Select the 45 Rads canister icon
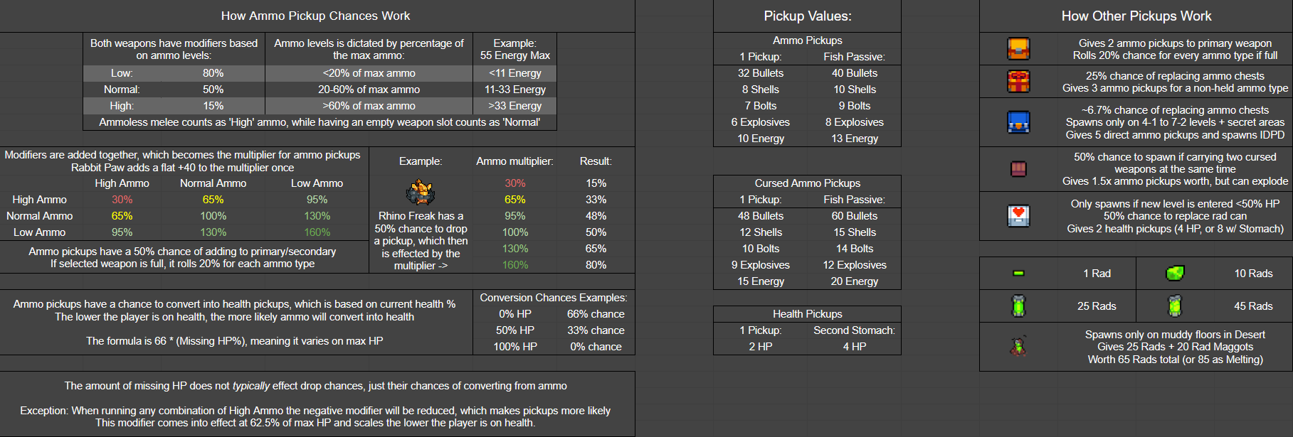The height and width of the screenshot is (437, 1293). click(x=1175, y=306)
